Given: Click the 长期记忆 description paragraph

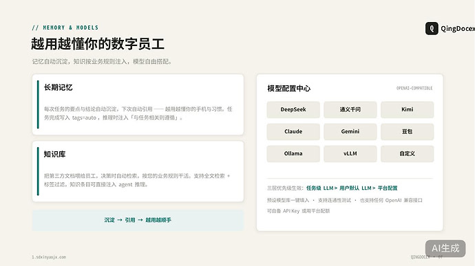Looking at the screenshot, I should click(138, 113).
